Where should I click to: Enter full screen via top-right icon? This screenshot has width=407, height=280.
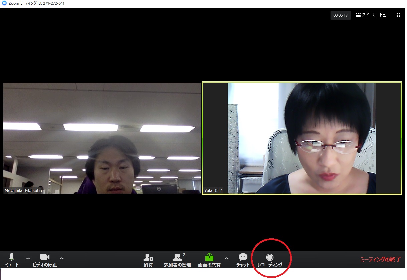pos(398,15)
